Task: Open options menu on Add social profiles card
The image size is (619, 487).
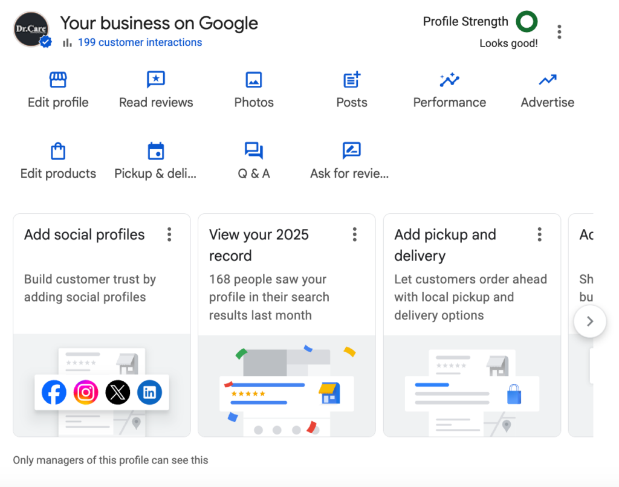Action: [169, 234]
